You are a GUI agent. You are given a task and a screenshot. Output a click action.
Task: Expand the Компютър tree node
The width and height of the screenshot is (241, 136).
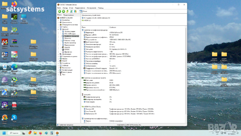(58, 20)
